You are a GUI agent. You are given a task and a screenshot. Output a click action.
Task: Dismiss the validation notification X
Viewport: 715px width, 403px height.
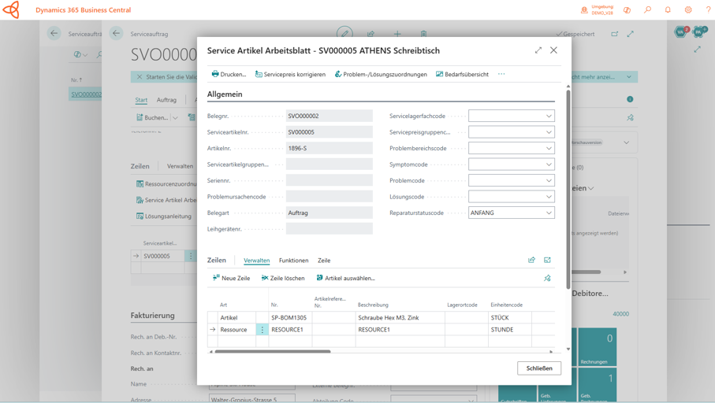pos(140,77)
